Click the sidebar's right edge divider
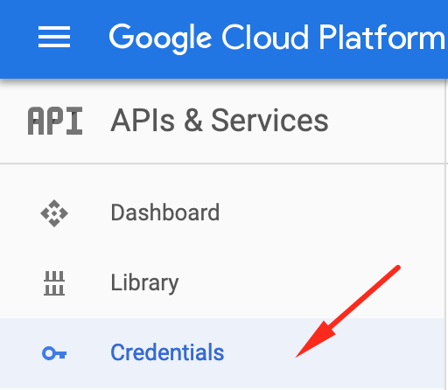 tap(445, 204)
